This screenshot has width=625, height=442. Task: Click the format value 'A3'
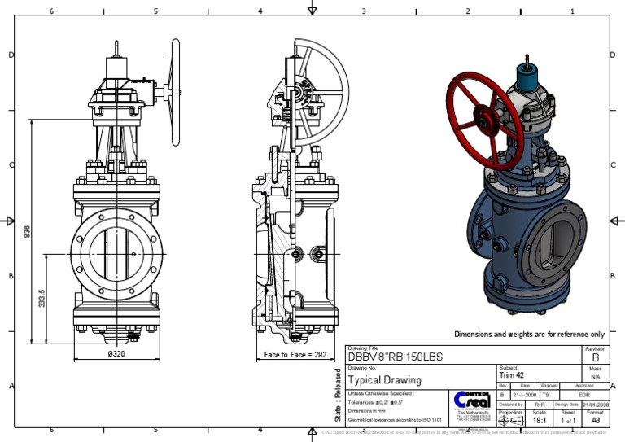595,421
